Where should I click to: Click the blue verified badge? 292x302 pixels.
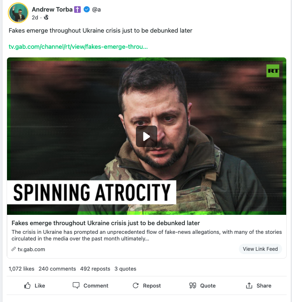(x=86, y=10)
